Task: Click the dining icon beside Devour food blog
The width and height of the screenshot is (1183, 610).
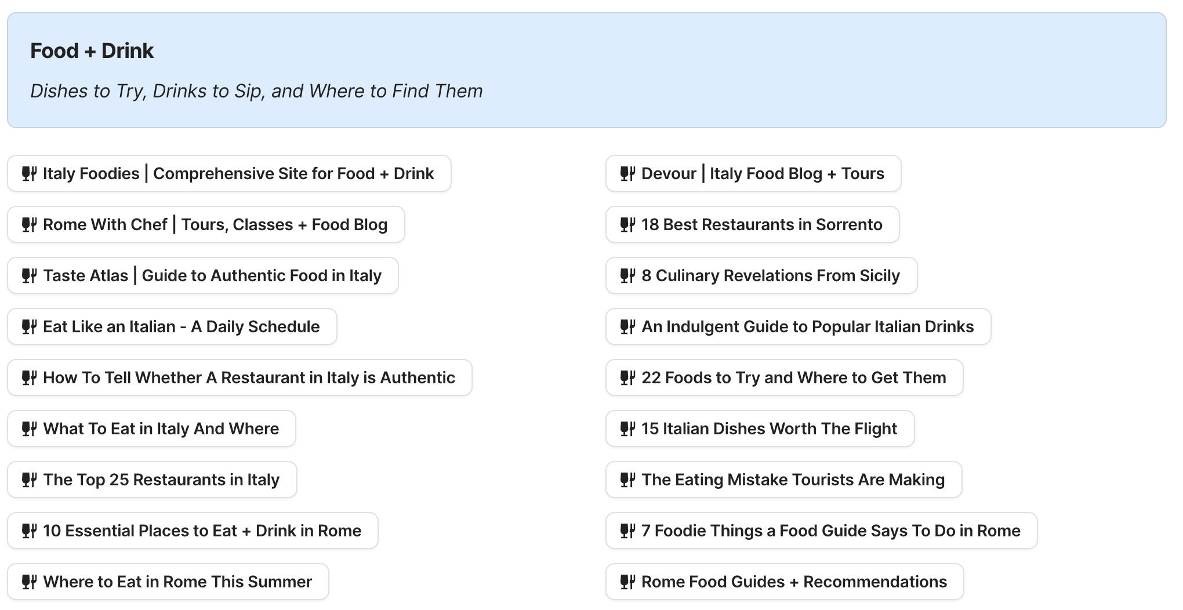Action: click(628, 173)
